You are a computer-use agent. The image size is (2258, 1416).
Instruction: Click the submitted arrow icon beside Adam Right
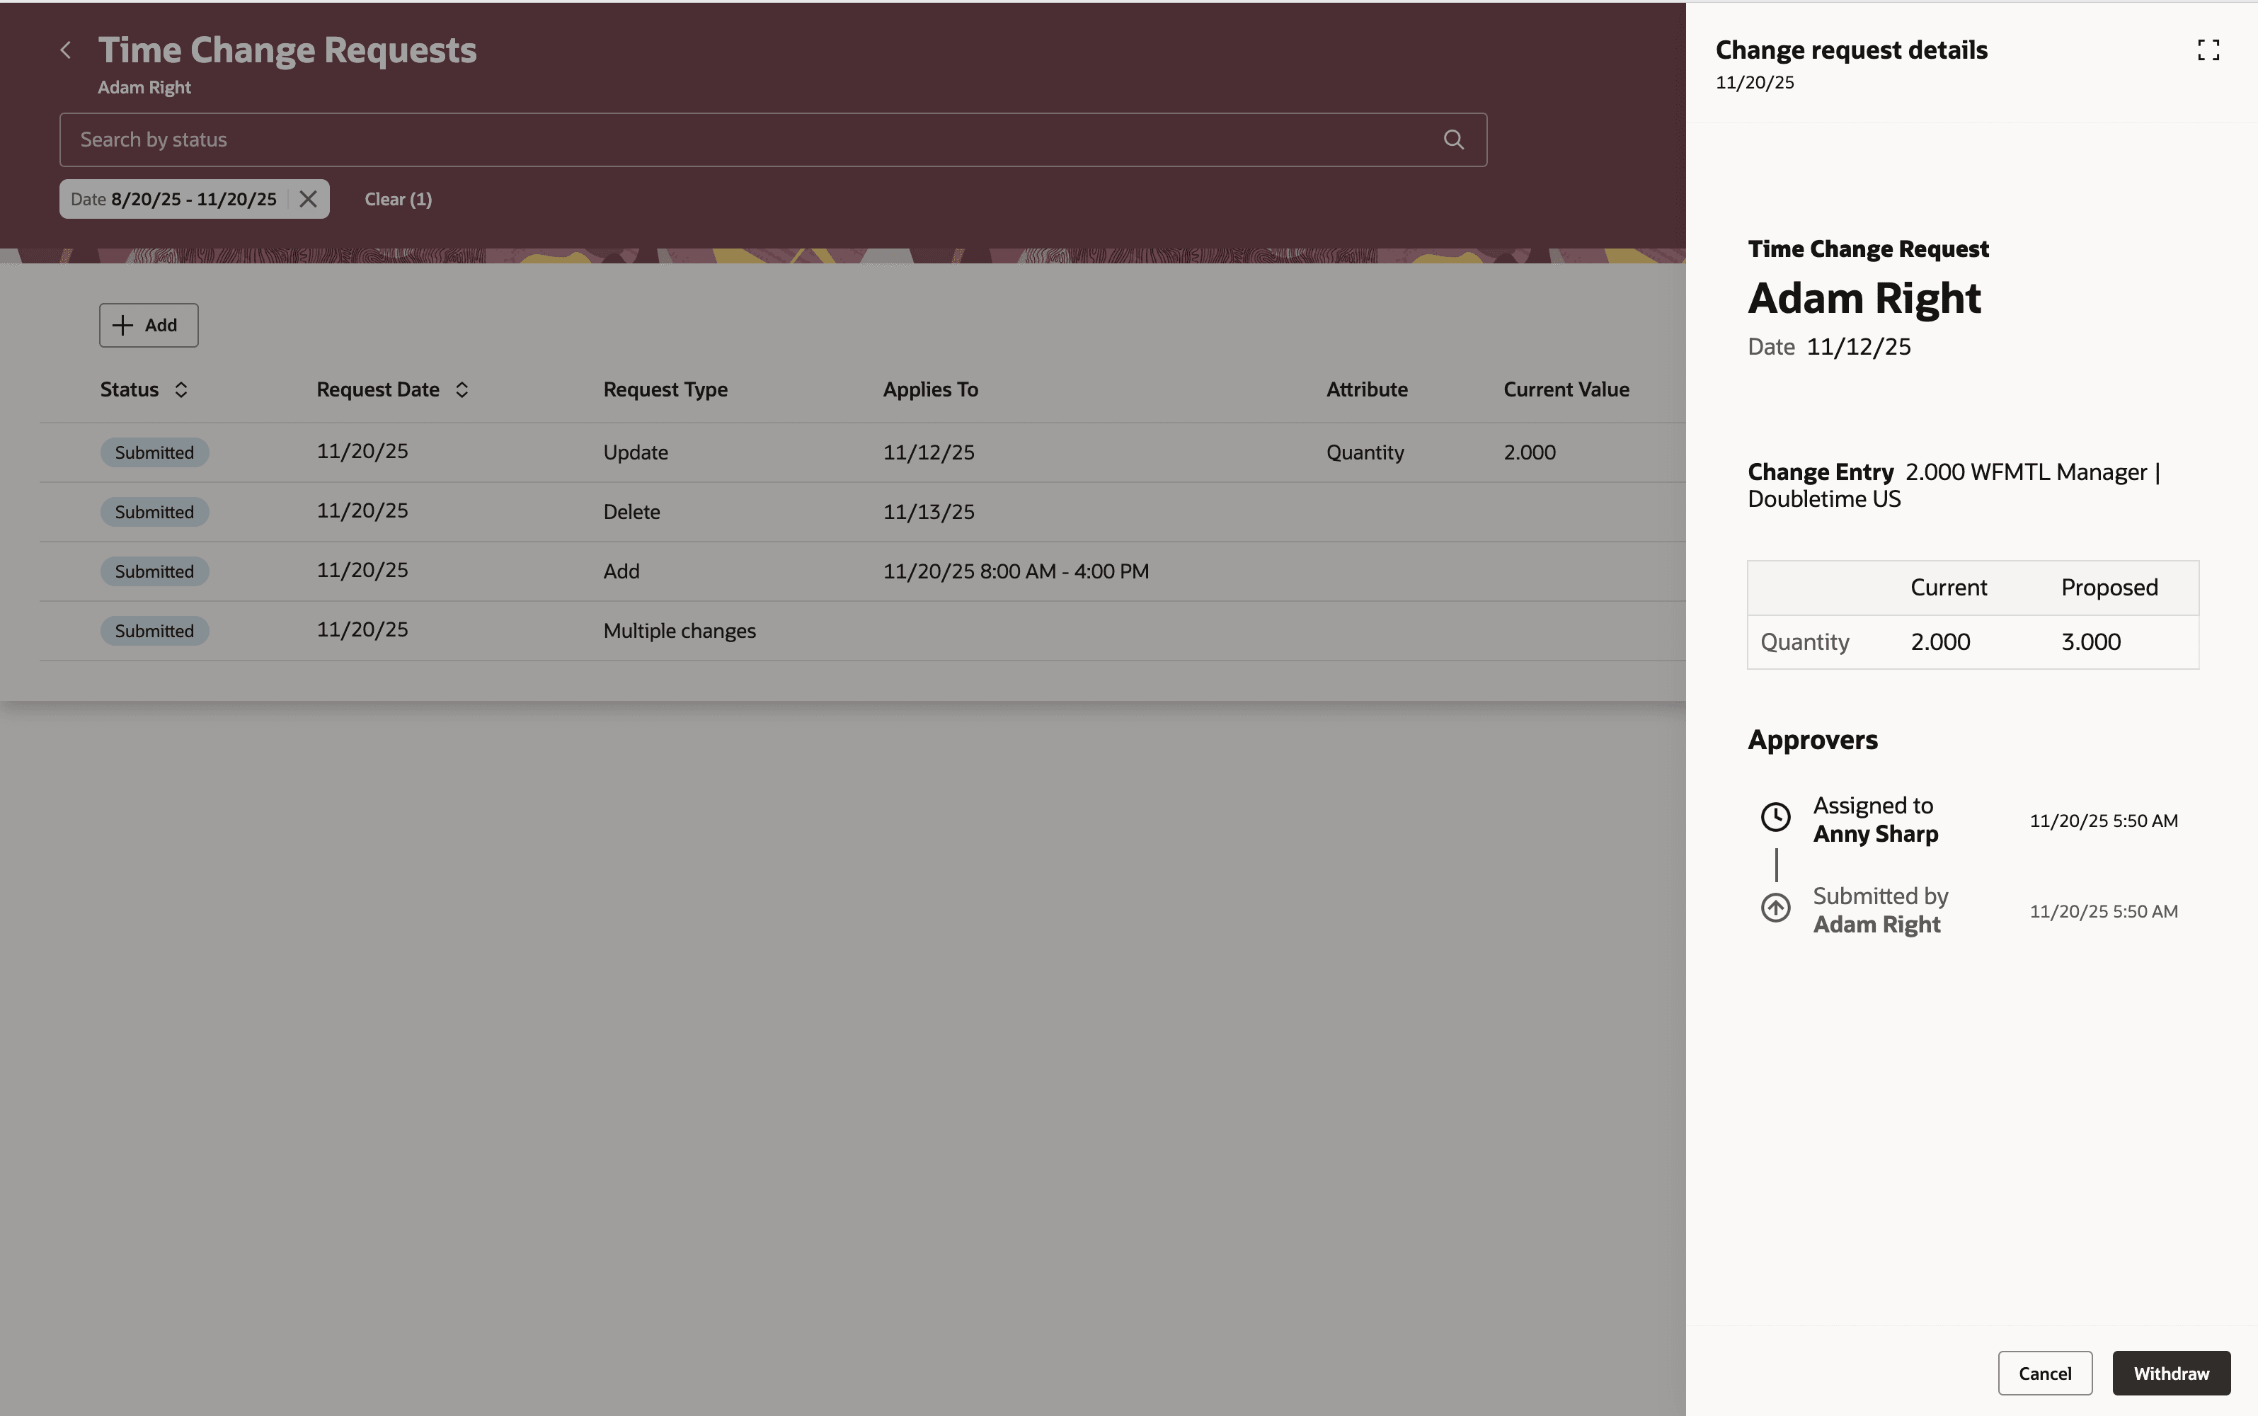click(x=1775, y=906)
